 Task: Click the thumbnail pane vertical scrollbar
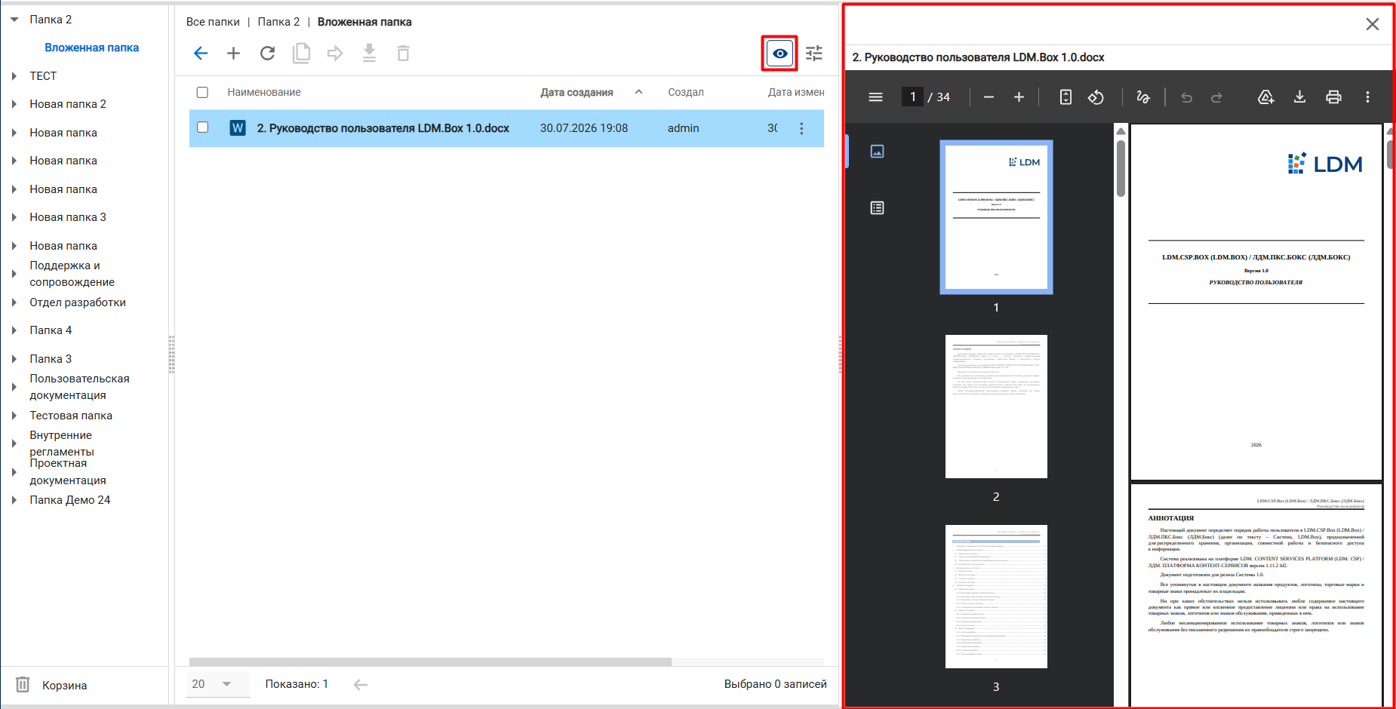click(1121, 168)
